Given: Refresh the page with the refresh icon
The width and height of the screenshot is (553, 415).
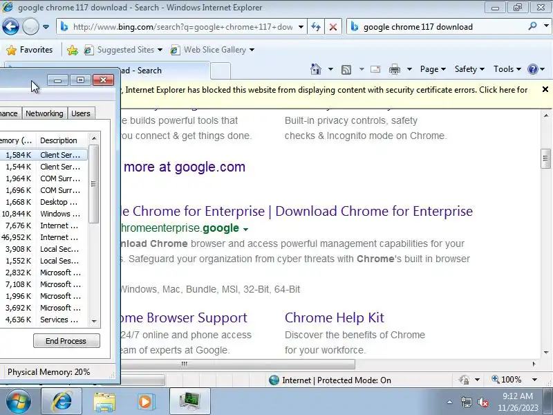Looking at the screenshot, I should (316, 27).
